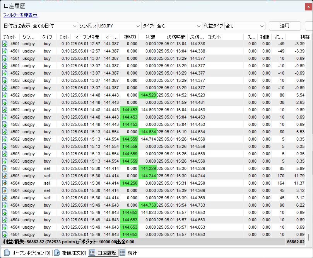Click the green take-profit cell 144.329
Viewport: 313px width, 258px height.
click(148, 168)
